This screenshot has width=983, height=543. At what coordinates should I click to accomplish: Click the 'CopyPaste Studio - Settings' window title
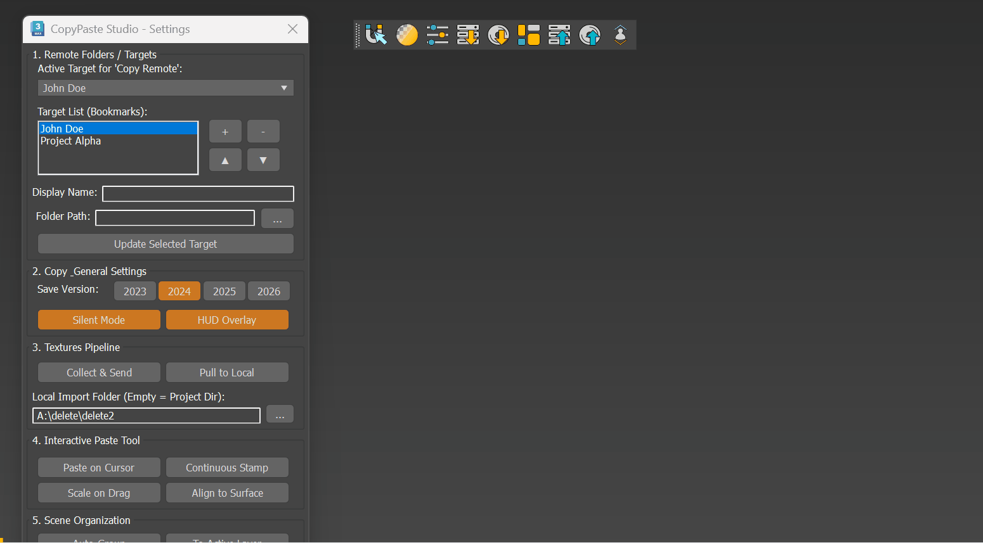click(x=120, y=29)
